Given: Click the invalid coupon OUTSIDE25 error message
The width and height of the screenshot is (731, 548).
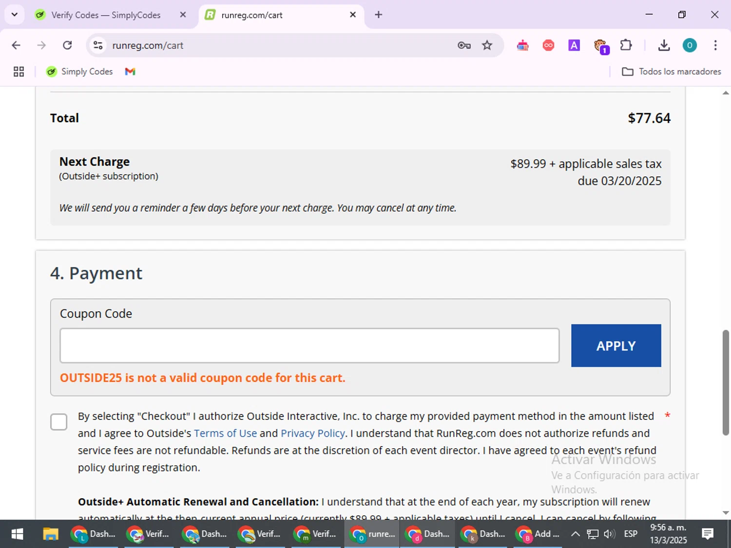Looking at the screenshot, I should [x=203, y=378].
